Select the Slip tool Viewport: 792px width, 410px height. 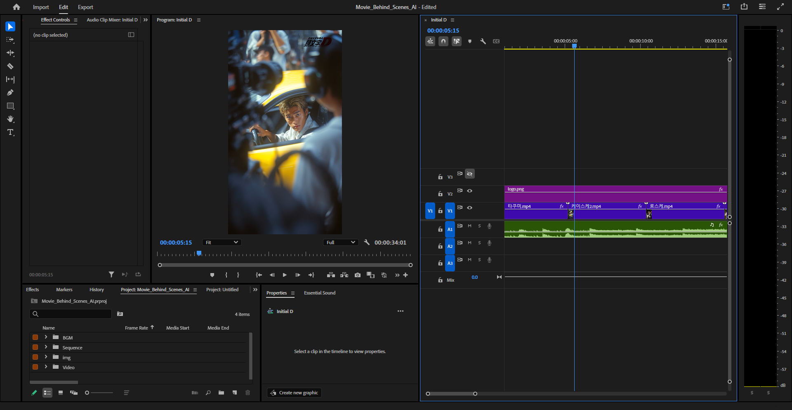[x=10, y=80]
